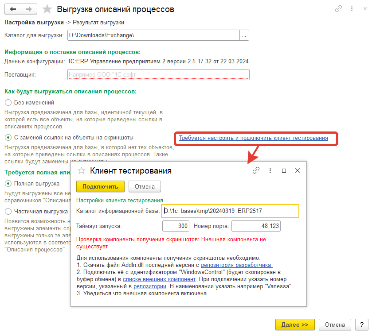
Task: Set the 'Таймаут запуска' value field
Action: click(176, 226)
